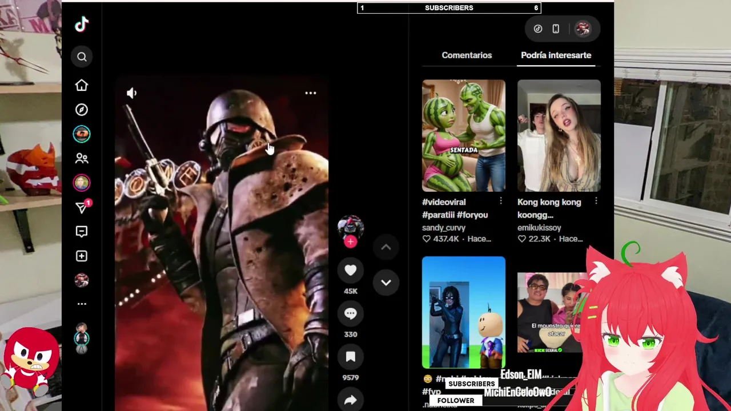Viewport: 731px width, 411px height.
Task: Click the TikTok logo
Action: tap(82, 24)
